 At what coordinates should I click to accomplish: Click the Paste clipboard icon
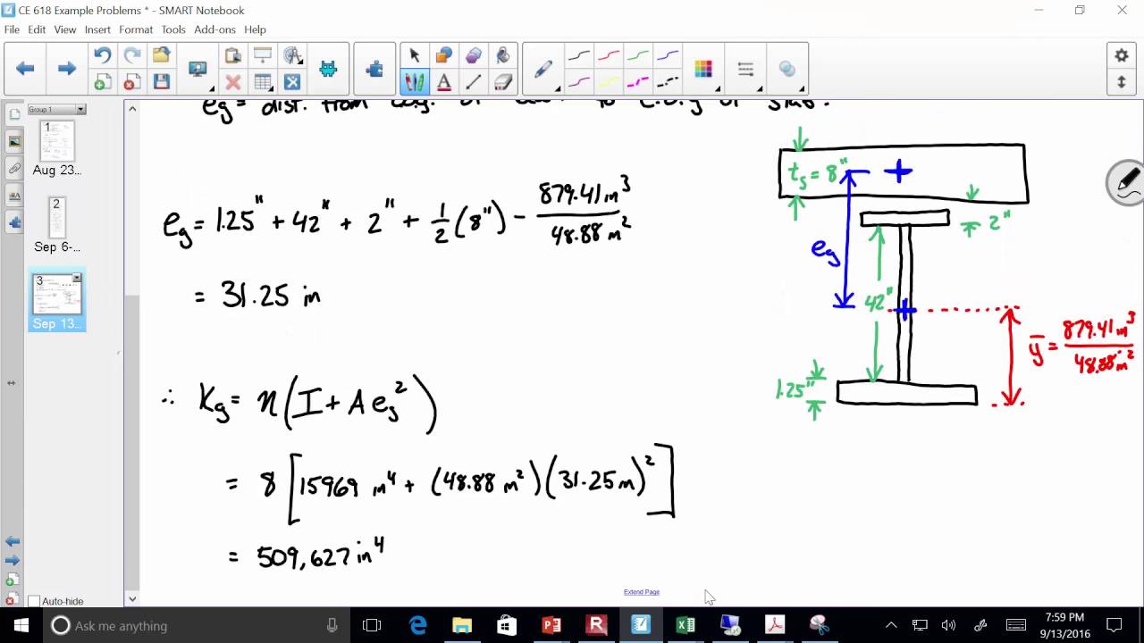[233, 56]
